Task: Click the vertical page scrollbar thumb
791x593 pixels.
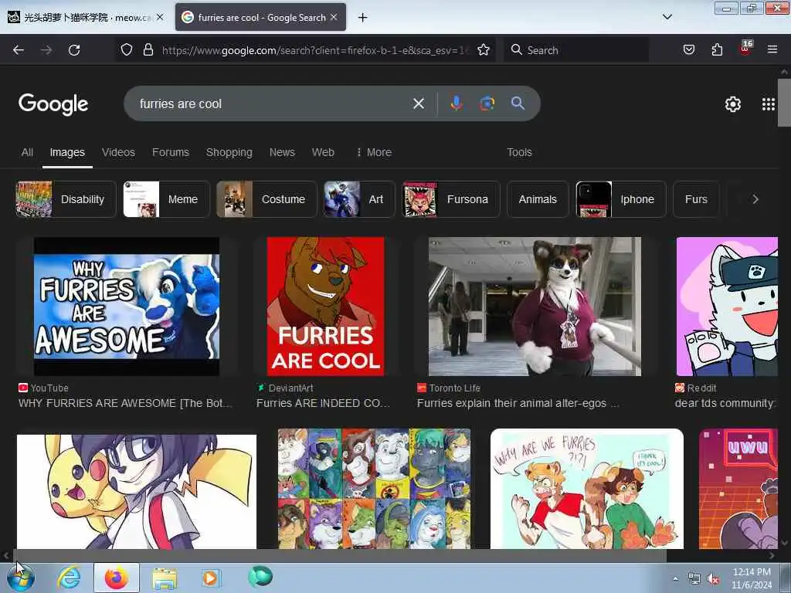Action: 784,103
